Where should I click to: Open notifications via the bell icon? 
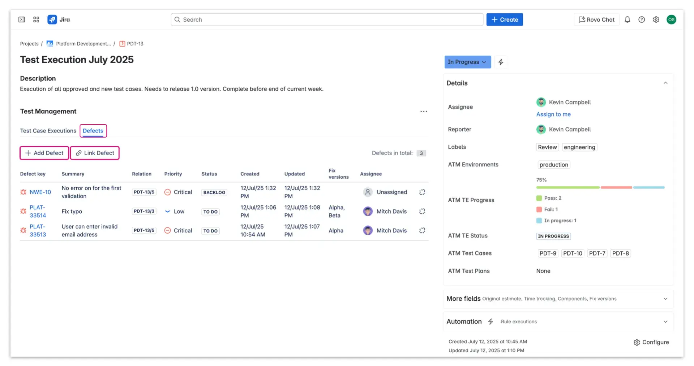point(627,19)
